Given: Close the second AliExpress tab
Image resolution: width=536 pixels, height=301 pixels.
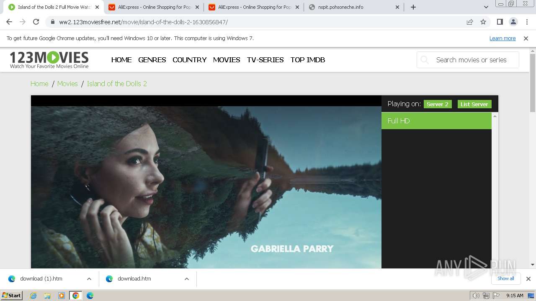Looking at the screenshot, I should pos(297,7).
